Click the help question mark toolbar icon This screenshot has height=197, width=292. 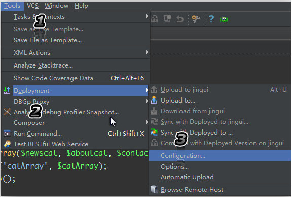tap(211, 19)
